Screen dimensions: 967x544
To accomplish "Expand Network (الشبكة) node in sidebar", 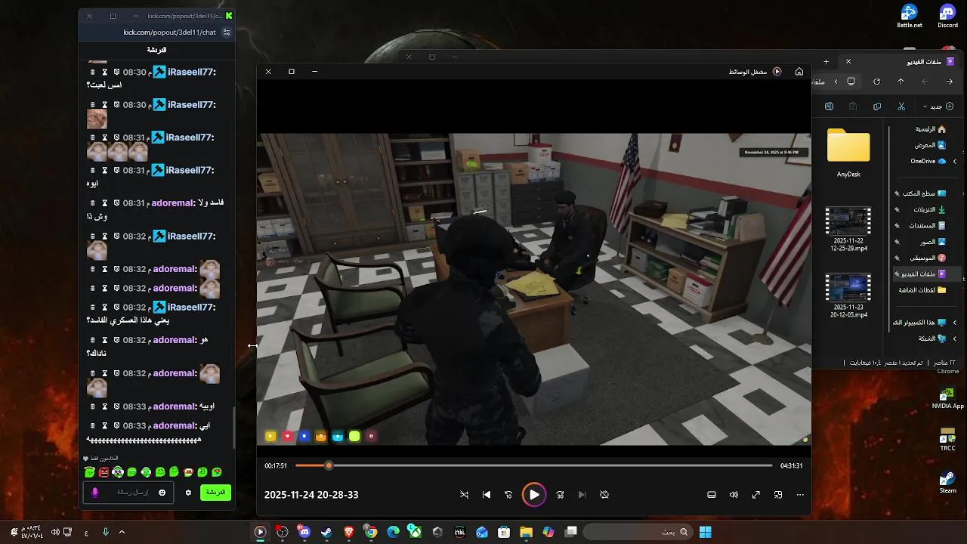I will click(954, 338).
